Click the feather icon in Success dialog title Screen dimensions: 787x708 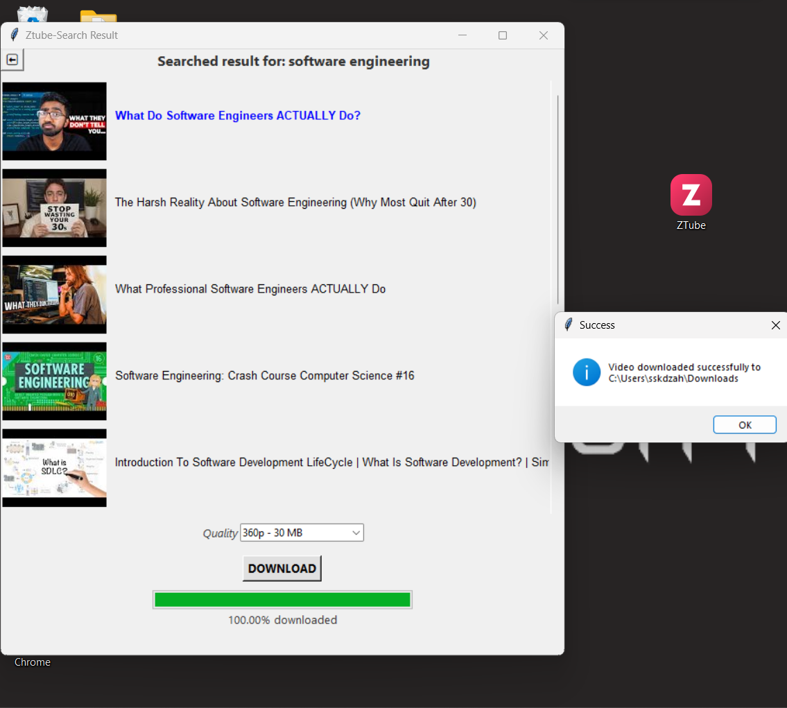click(569, 325)
